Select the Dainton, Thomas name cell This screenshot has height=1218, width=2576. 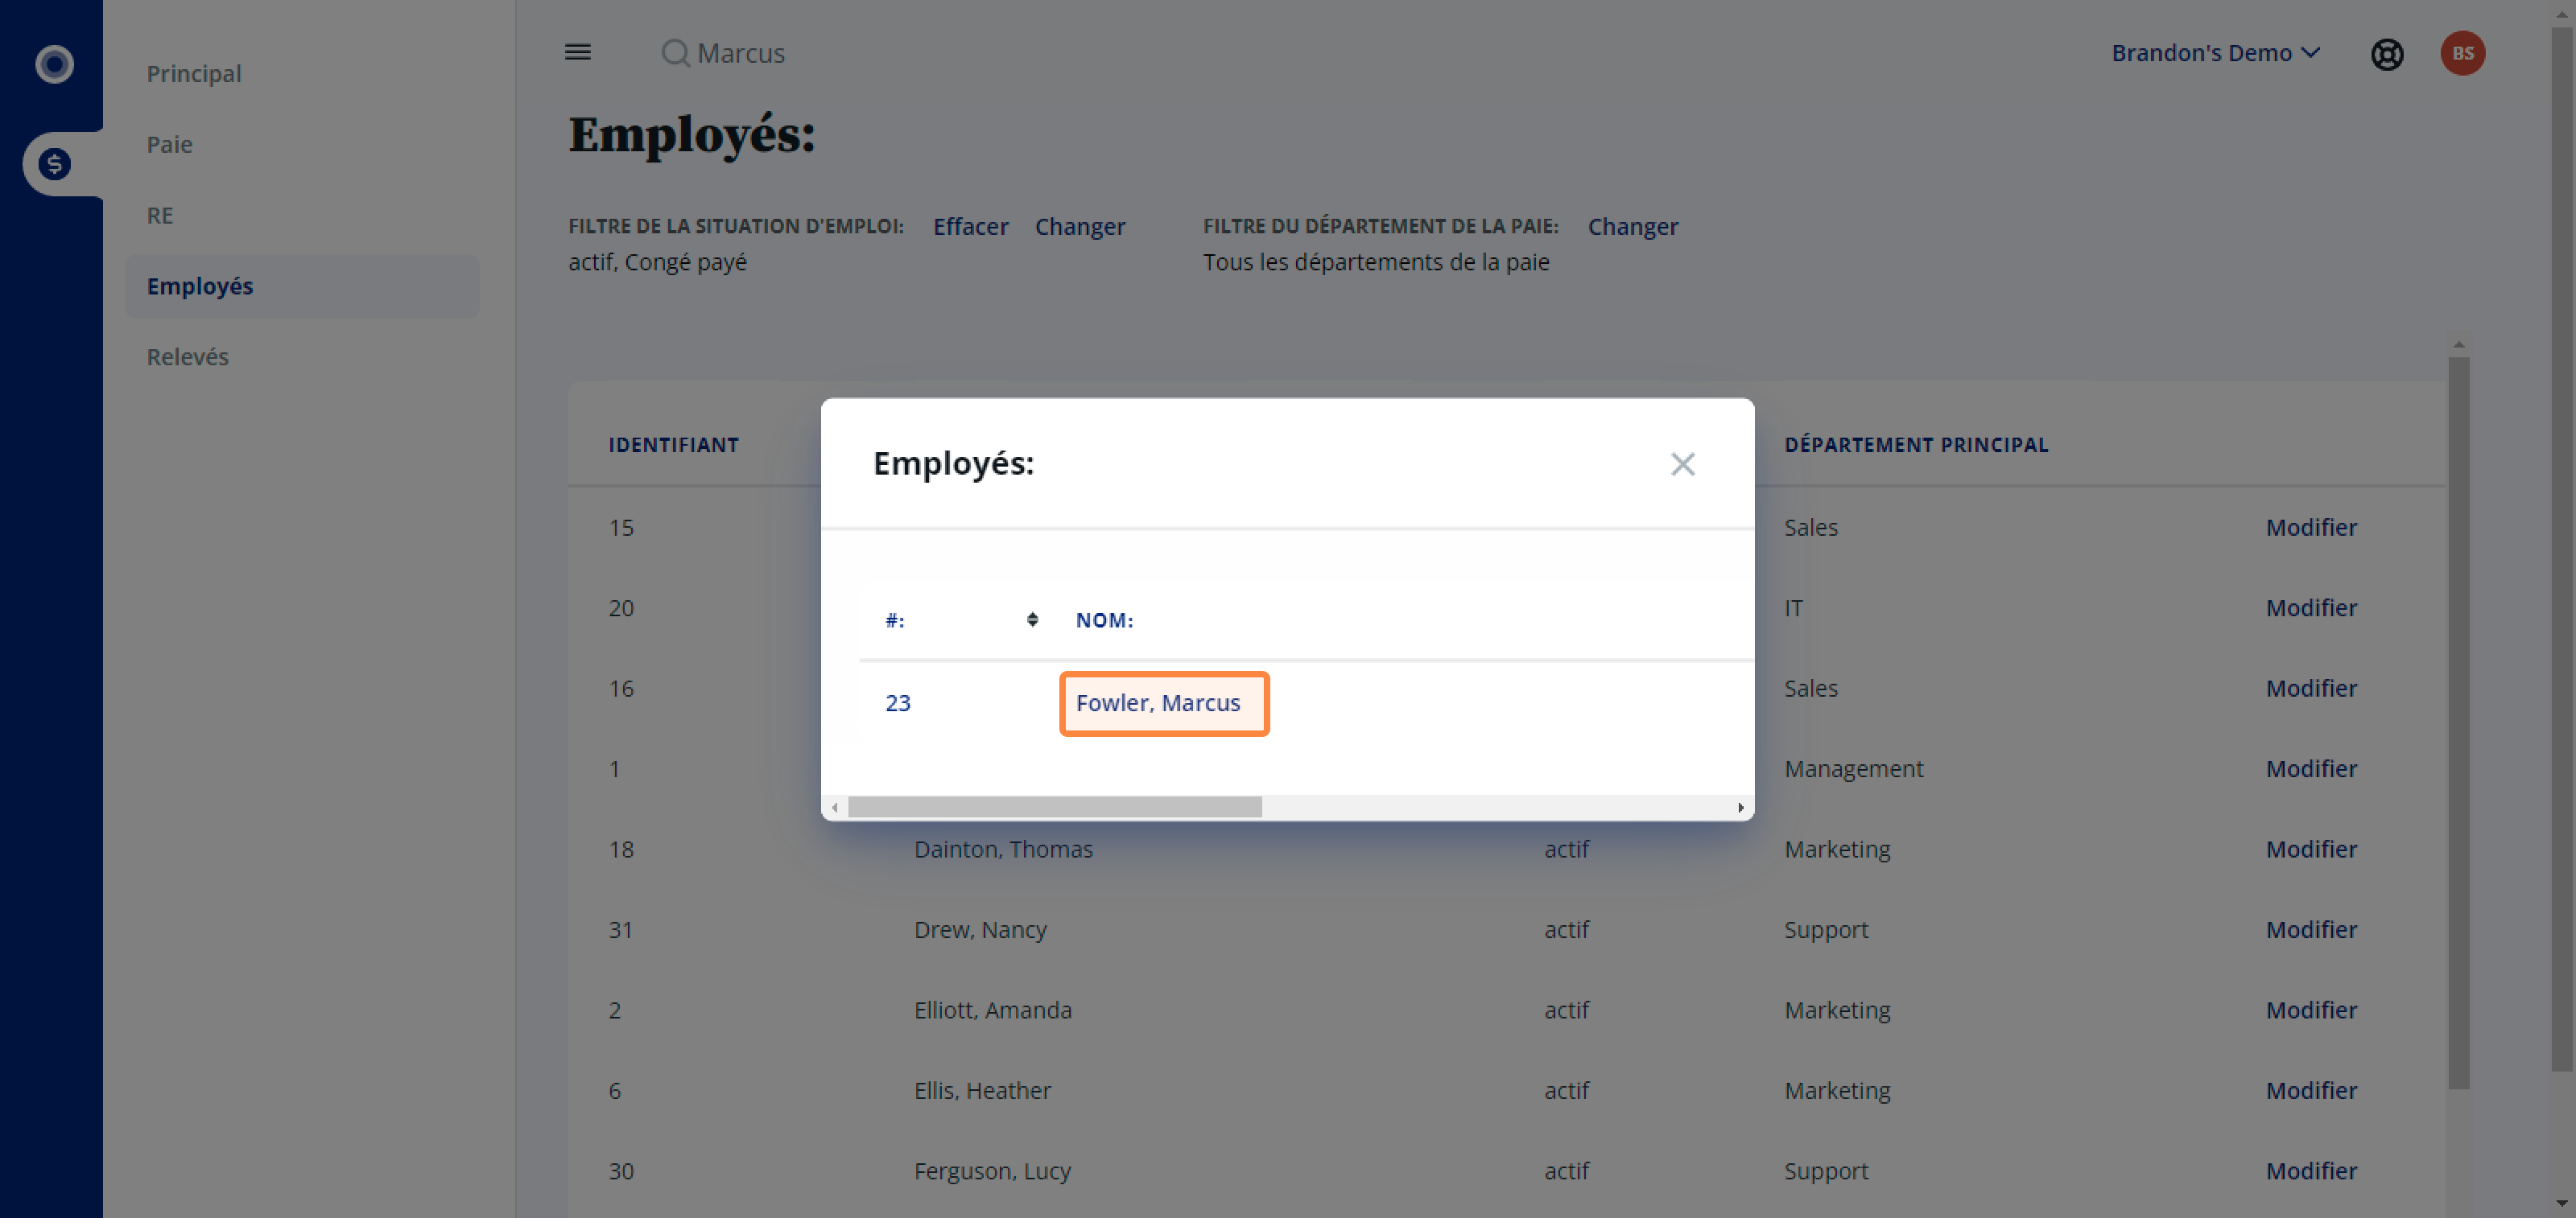click(1003, 850)
